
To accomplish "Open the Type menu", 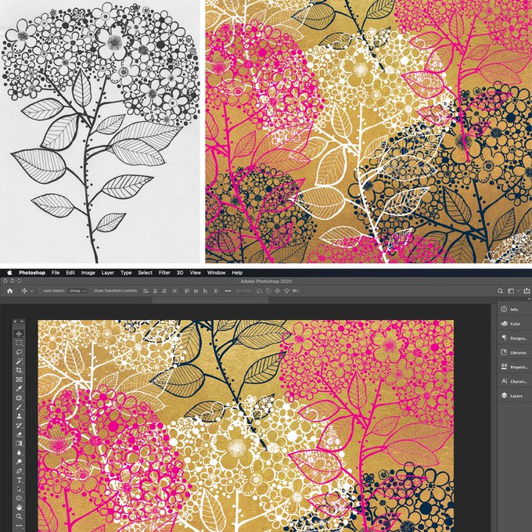I will pyautogui.click(x=126, y=273).
